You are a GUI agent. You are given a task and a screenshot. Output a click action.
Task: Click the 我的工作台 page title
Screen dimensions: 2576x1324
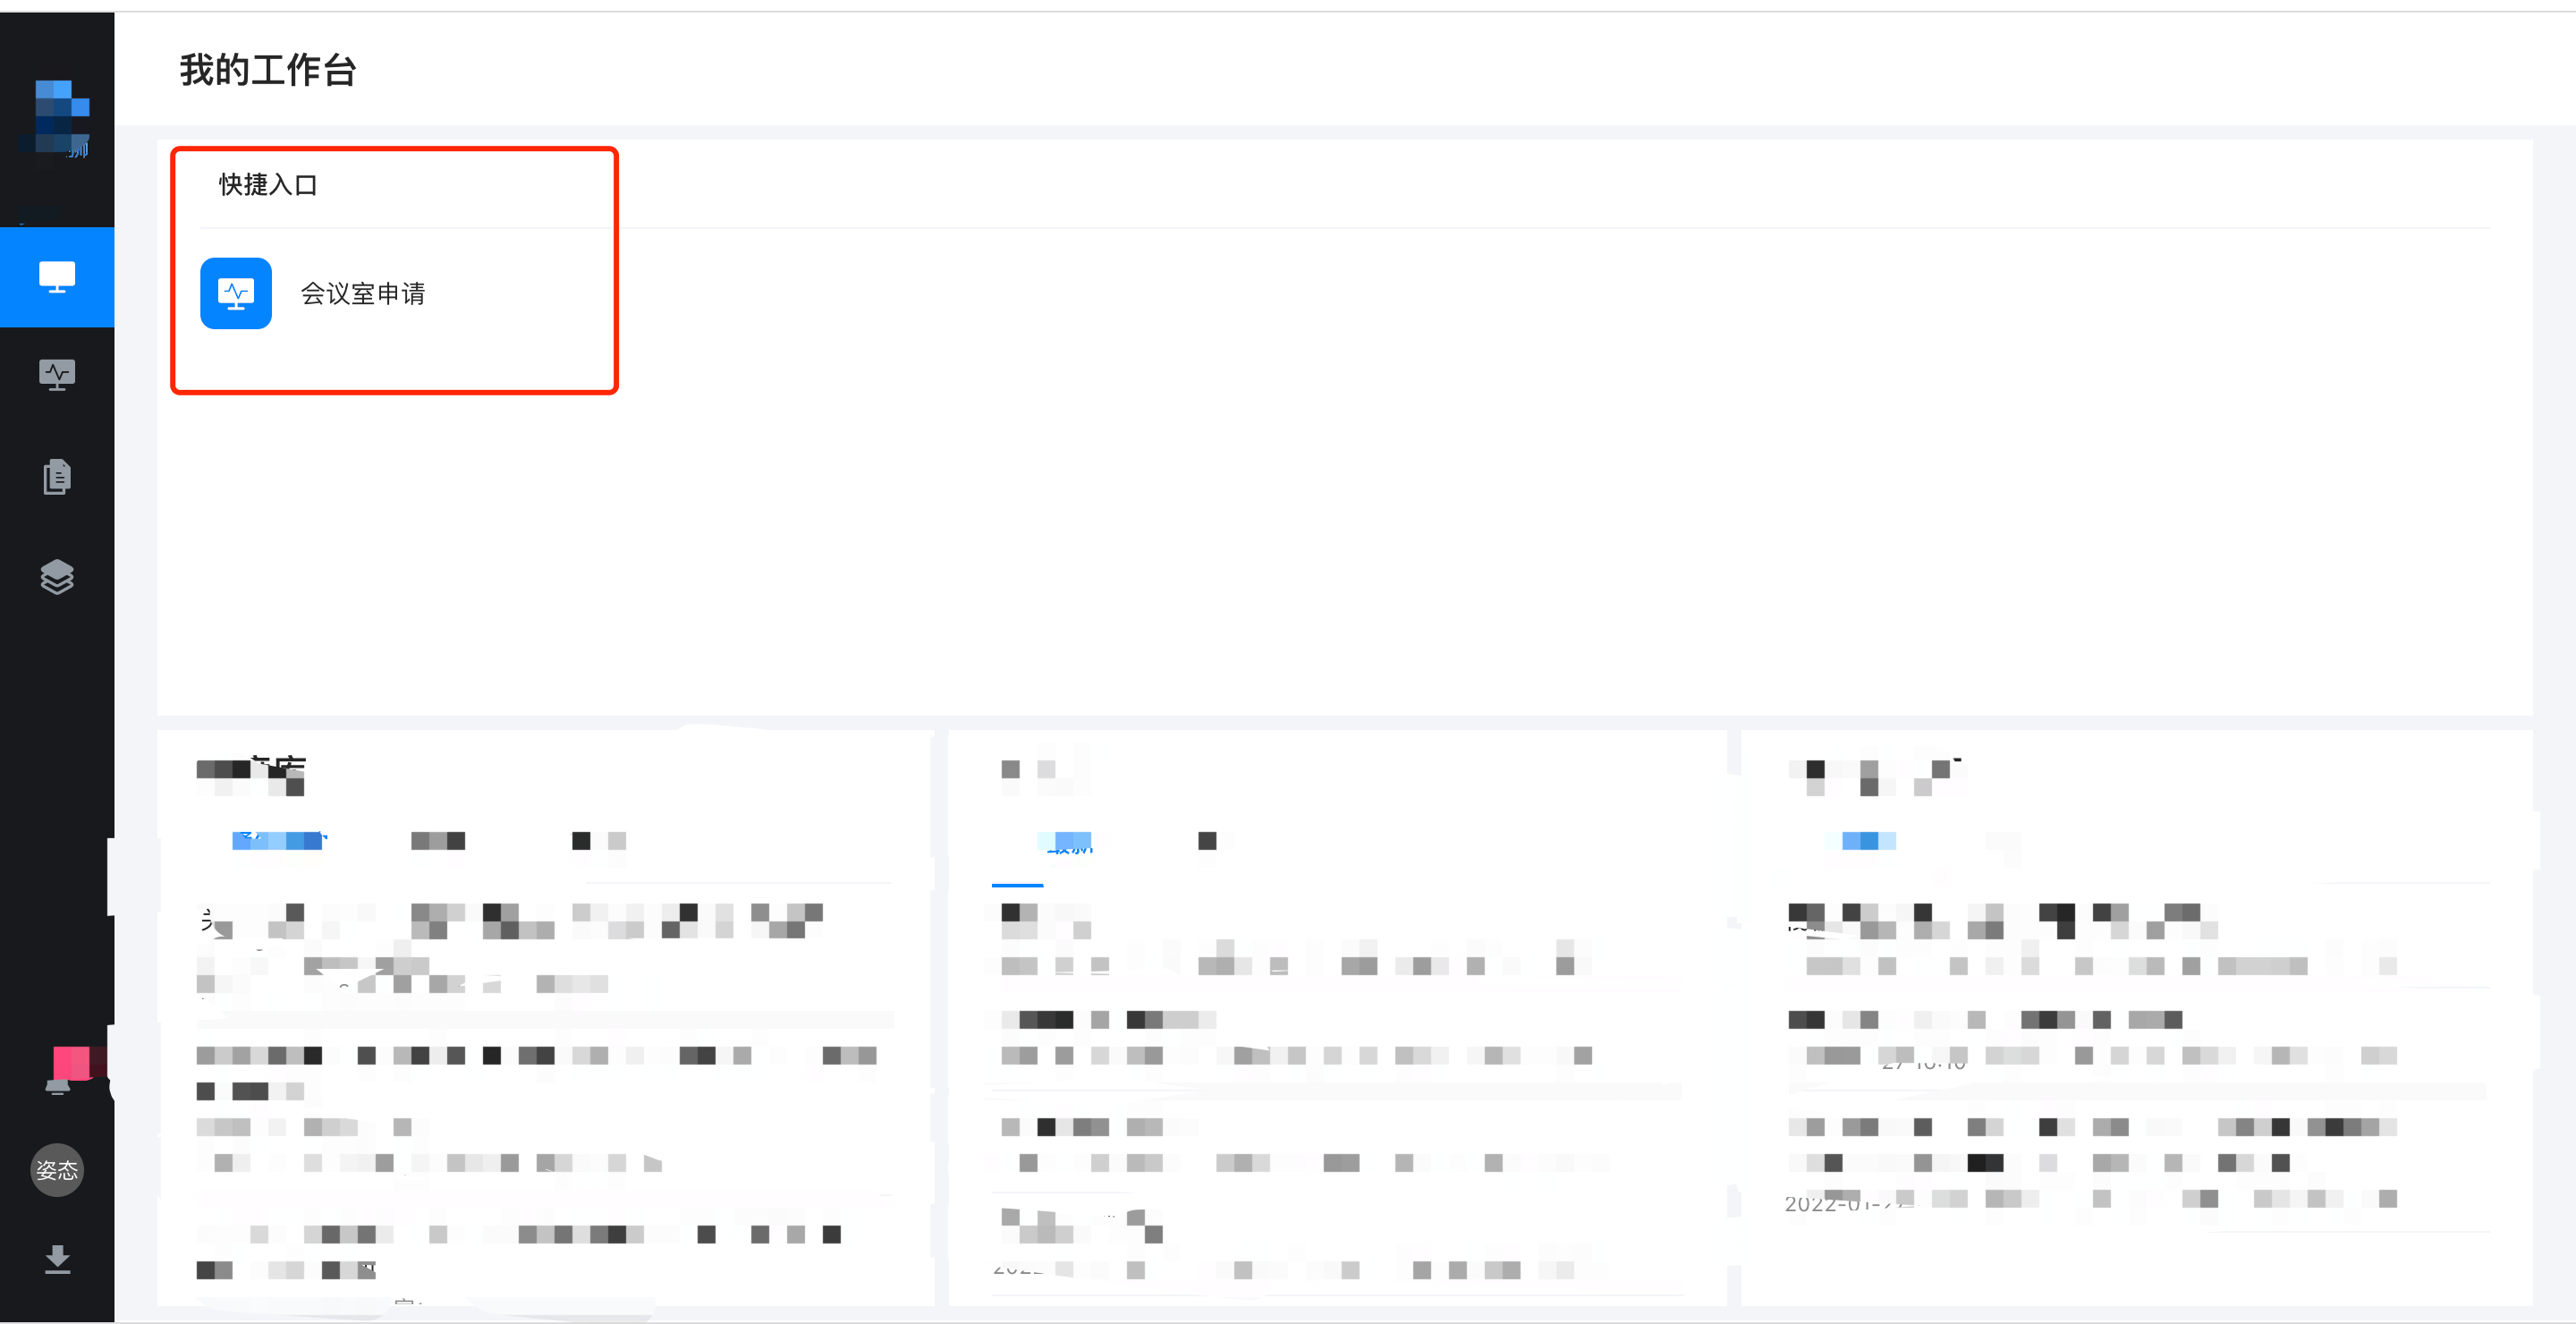point(267,70)
